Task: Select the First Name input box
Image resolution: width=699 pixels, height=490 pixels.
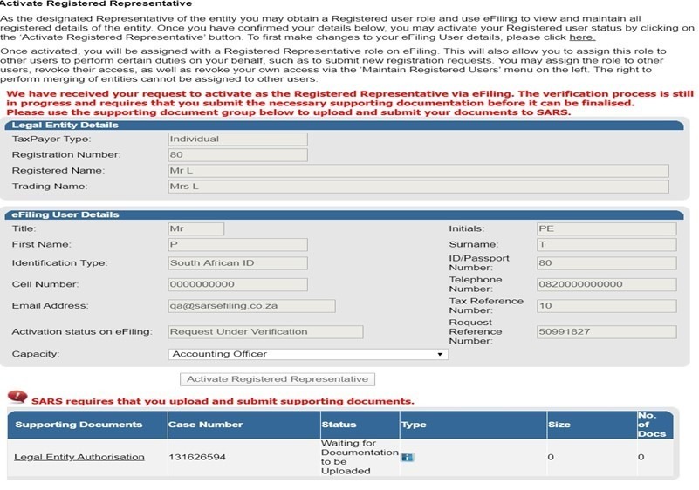Action: point(236,245)
